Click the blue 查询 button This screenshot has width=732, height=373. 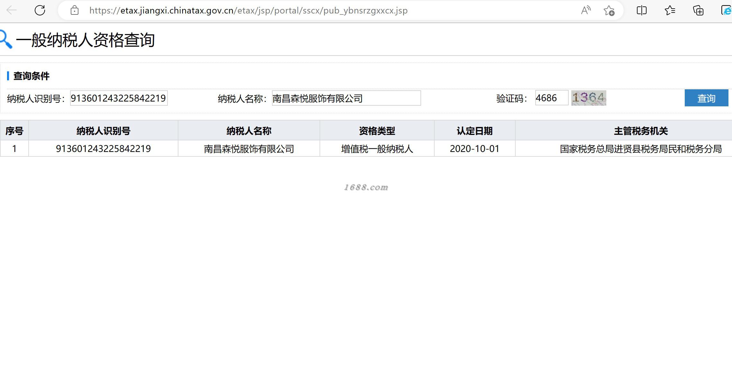tap(706, 98)
